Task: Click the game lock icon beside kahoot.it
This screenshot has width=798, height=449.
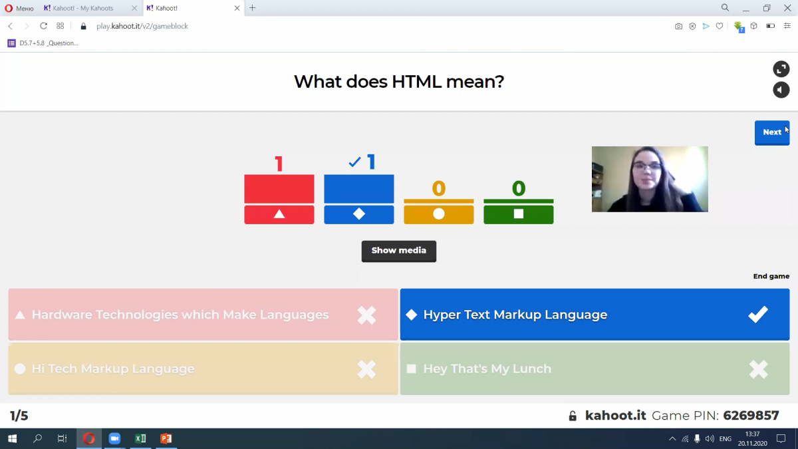Action: pos(572,416)
